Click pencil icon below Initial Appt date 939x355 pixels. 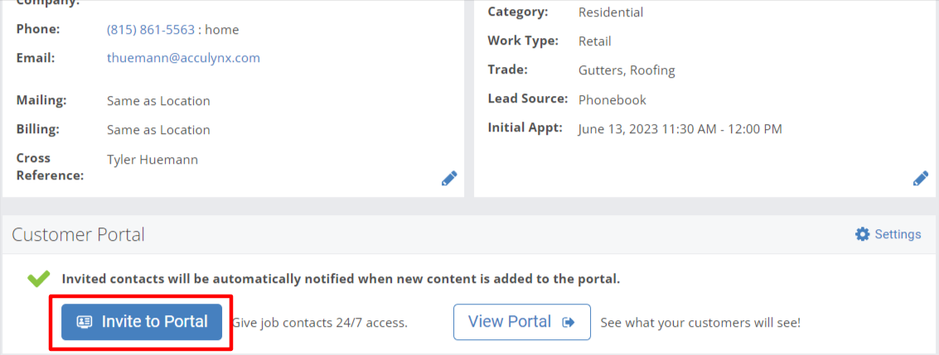pyautogui.click(x=921, y=178)
